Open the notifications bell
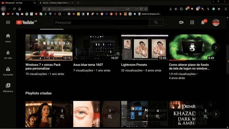This screenshot has width=229, height=129. coord(203,22)
